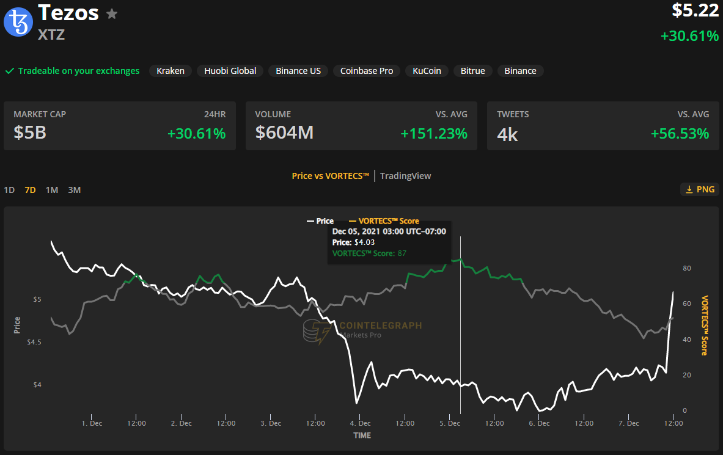
Task: Click the KuCoin exchange tag
Action: 427,71
